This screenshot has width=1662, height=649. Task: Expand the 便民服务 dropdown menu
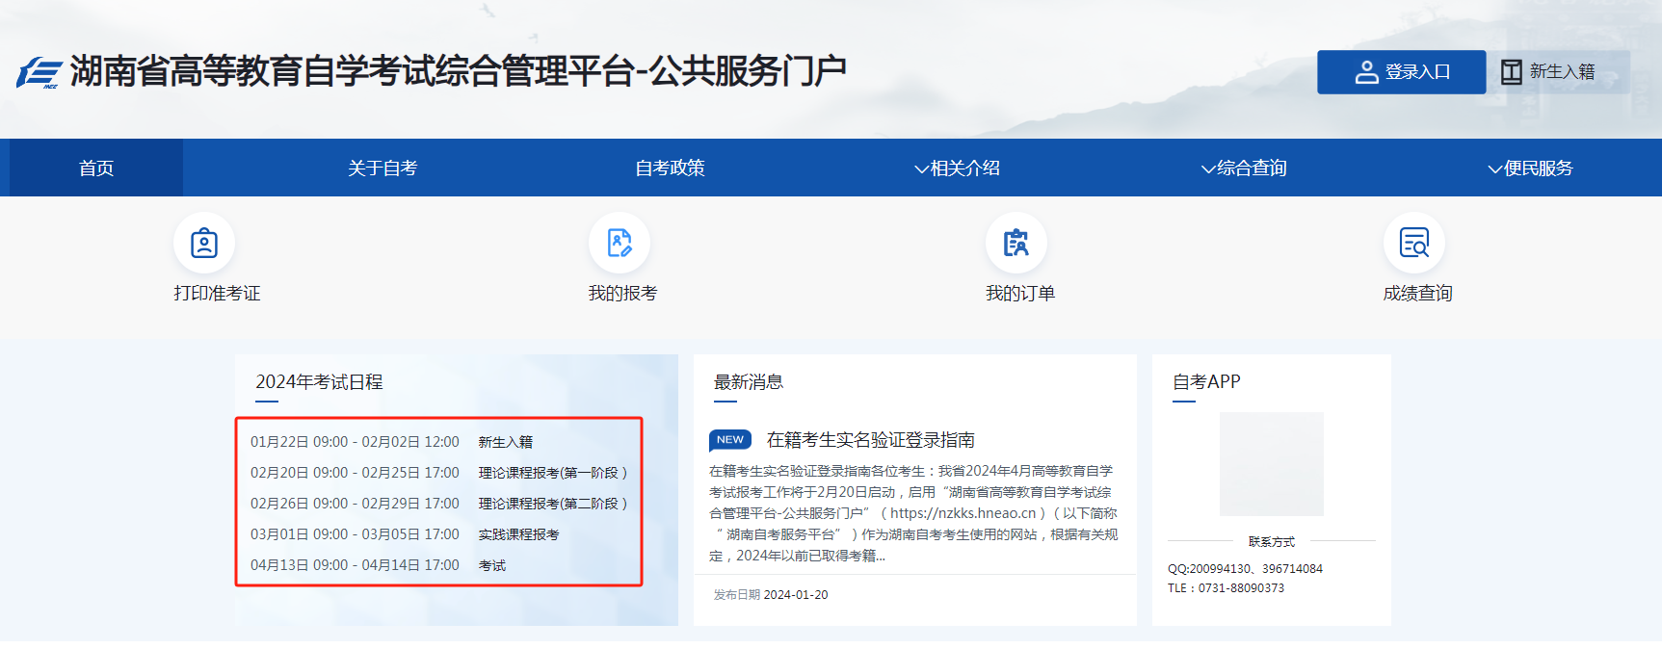[x=1530, y=169]
